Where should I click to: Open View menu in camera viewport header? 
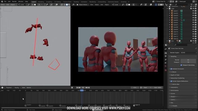click(92, 5)
